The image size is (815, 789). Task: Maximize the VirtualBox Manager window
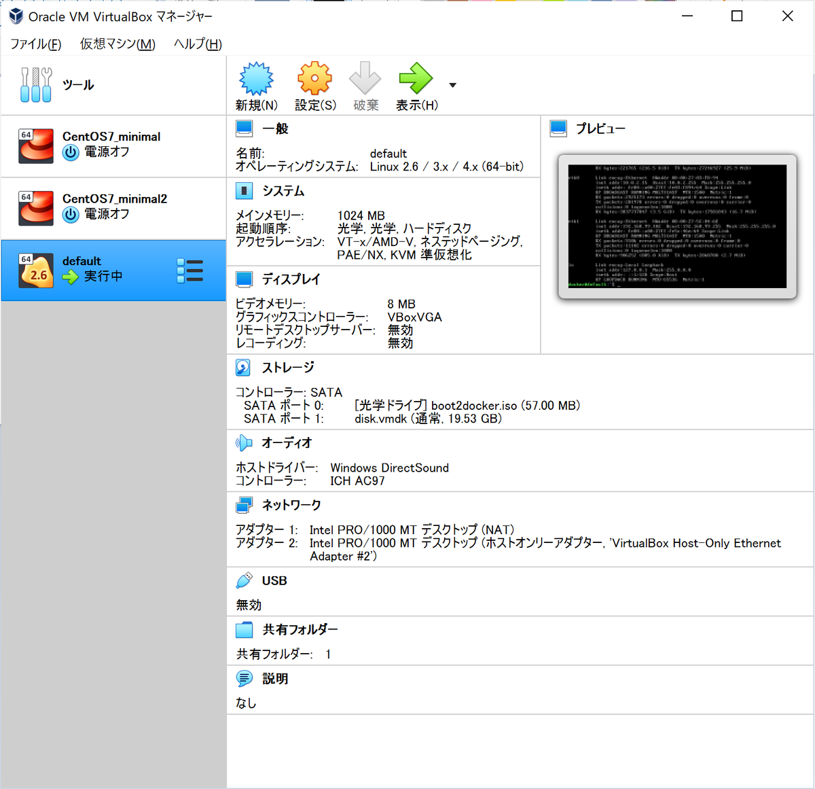click(737, 16)
